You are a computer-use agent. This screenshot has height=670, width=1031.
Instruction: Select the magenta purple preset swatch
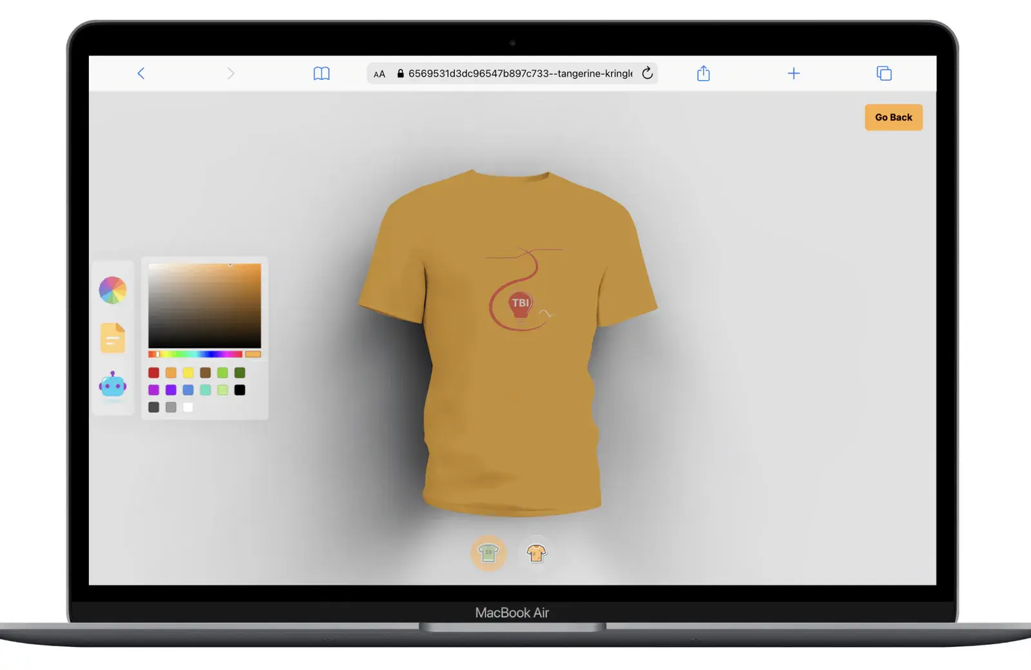[153, 390]
